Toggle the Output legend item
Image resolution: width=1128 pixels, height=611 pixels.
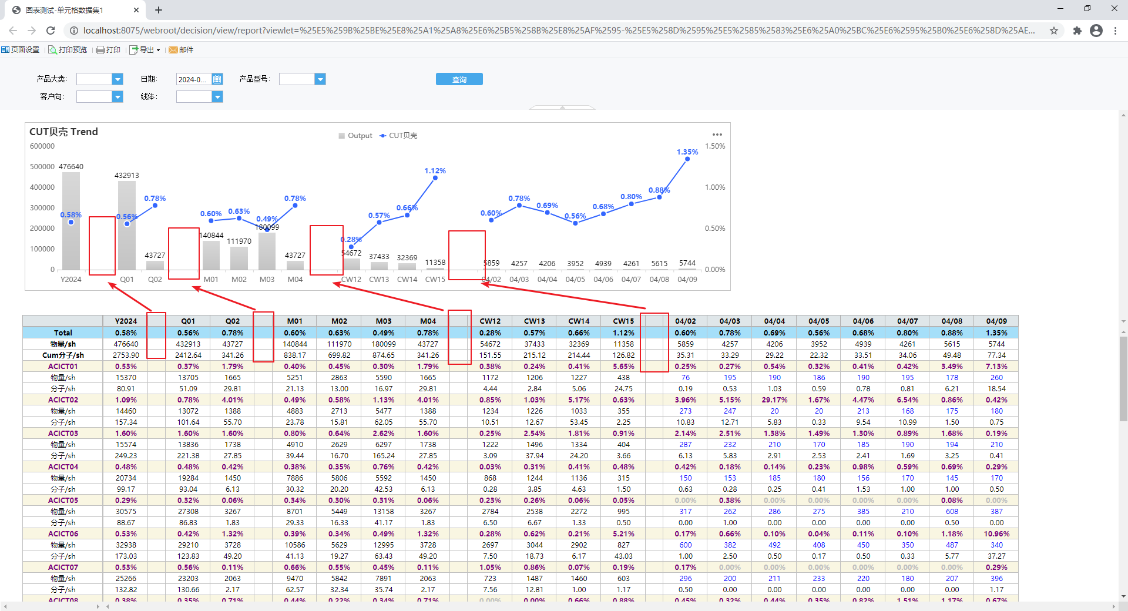click(x=355, y=136)
